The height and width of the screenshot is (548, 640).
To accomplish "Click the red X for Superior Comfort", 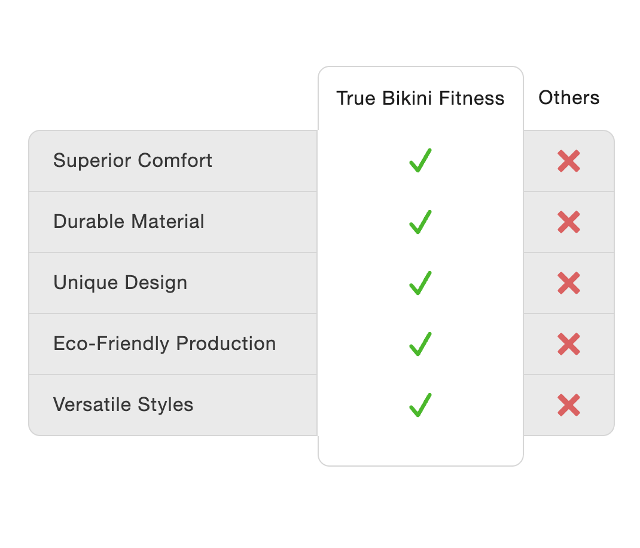I will click(x=568, y=162).
